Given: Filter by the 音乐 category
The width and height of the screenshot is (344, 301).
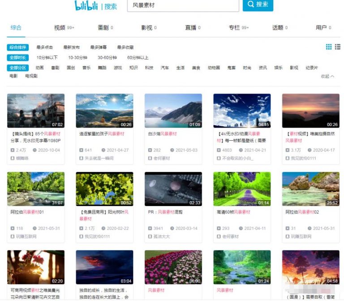Looking at the screenshot, I should point(86,68).
